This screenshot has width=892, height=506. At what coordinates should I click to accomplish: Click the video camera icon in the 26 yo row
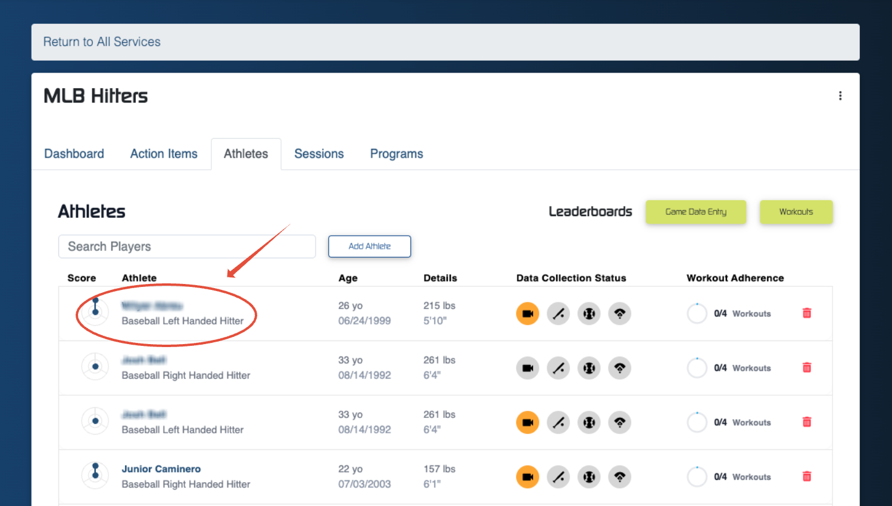point(528,314)
